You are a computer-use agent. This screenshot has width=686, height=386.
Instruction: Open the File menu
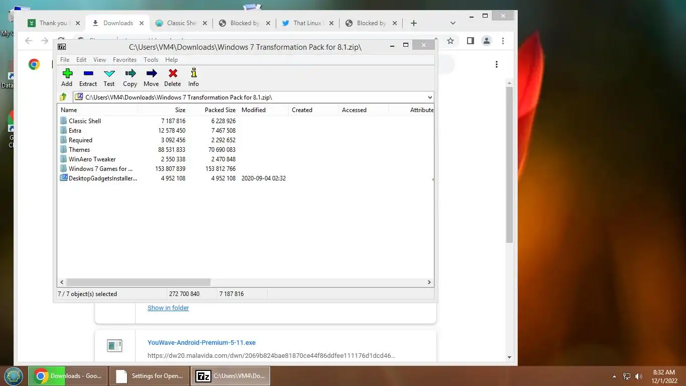pyautogui.click(x=65, y=59)
